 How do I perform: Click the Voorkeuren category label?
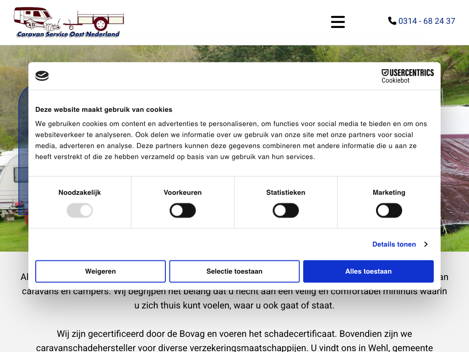tap(183, 192)
